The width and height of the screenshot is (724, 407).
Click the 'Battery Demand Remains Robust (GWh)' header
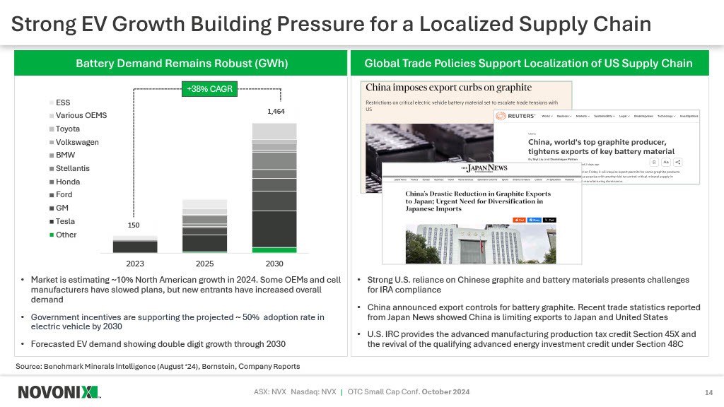(x=181, y=63)
